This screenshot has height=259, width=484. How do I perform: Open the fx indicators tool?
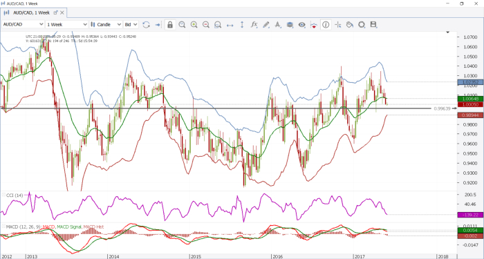(254, 25)
